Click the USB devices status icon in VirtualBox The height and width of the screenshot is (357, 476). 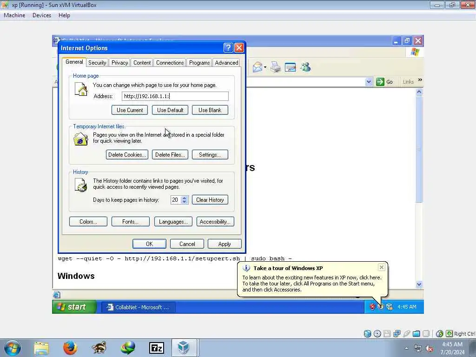pos(406,334)
